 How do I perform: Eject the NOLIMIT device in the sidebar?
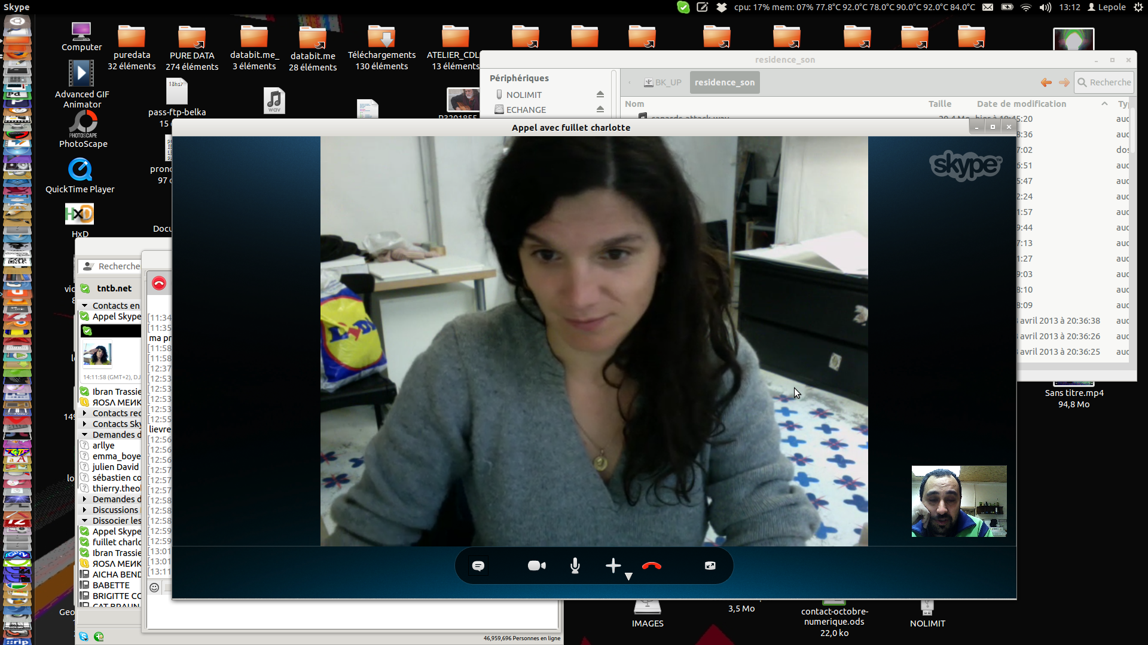(600, 94)
